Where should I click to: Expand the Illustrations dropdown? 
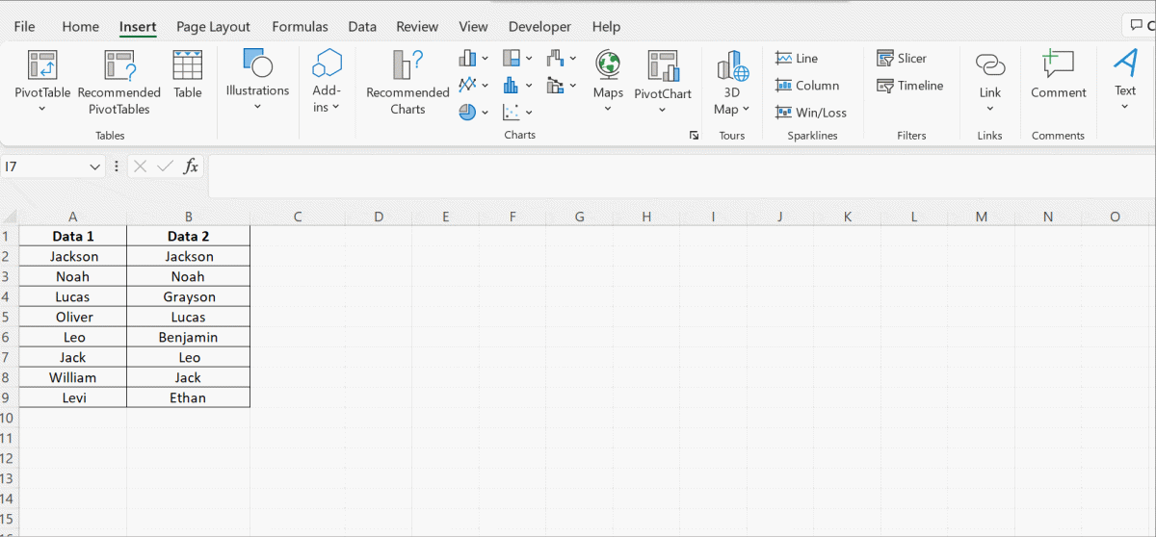click(257, 107)
